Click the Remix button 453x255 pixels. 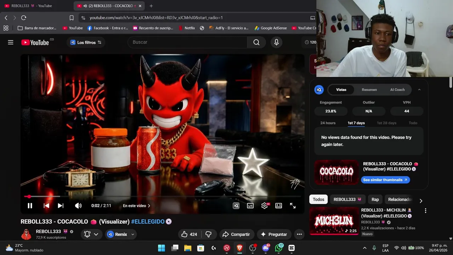click(117, 234)
